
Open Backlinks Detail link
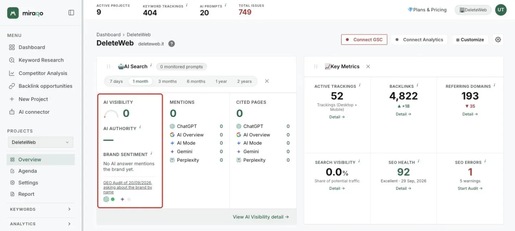click(x=403, y=114)
